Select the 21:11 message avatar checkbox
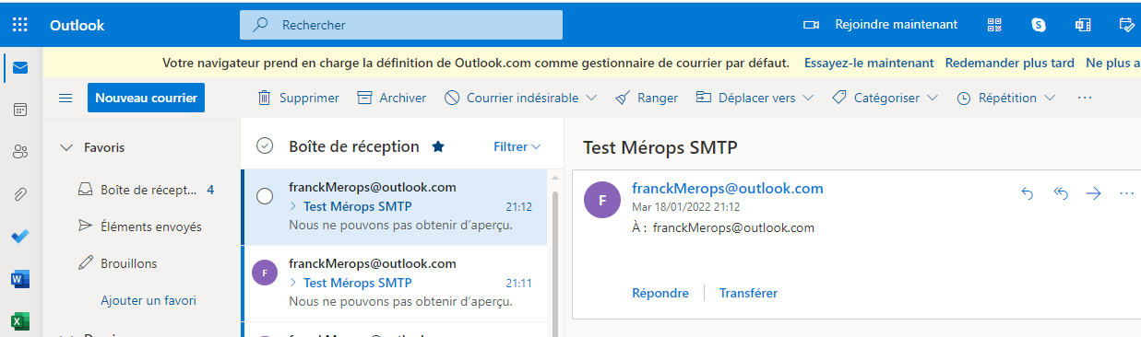This screenshot has width=1141, height=337. [265, 273]
